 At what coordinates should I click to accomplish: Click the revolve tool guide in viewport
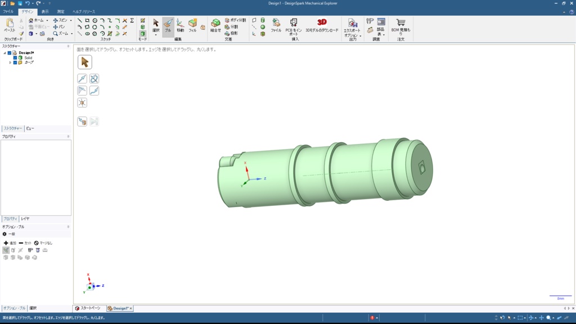94,79
